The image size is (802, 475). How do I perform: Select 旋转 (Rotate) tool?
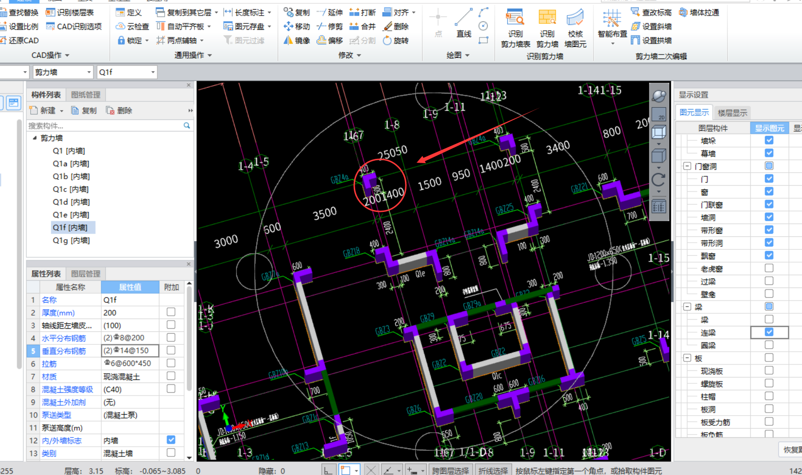[396, 40]
